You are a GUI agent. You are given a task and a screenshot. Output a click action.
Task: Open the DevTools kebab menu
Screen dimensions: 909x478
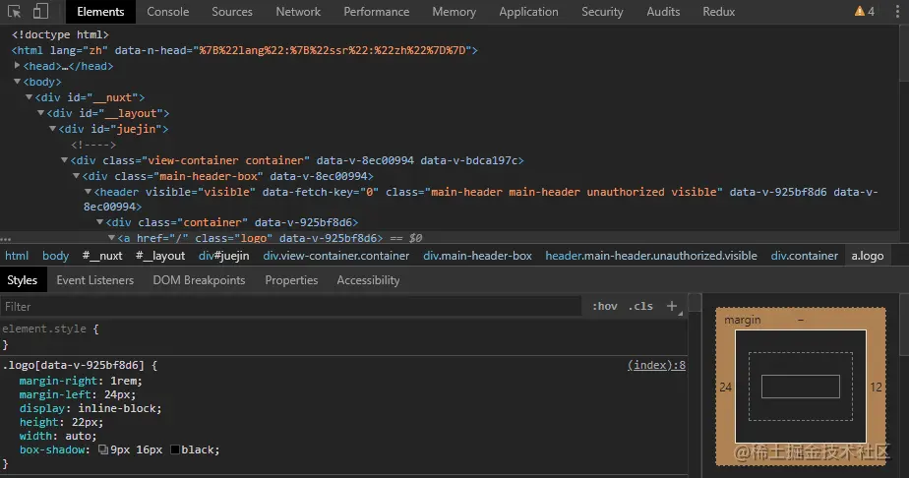[897, 12]
